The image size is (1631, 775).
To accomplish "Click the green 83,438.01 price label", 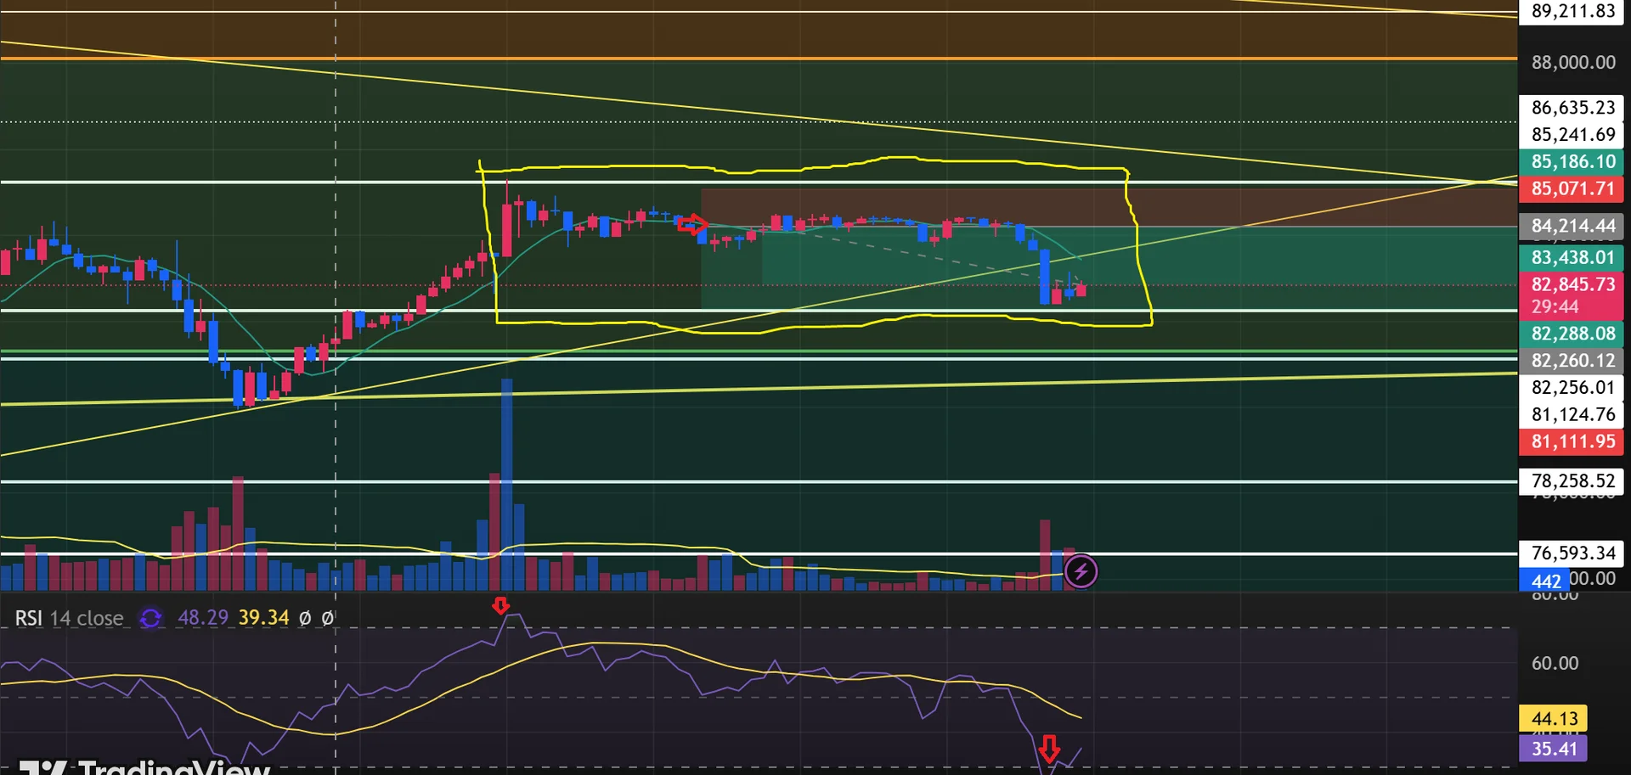I will tap(1572, 257).
